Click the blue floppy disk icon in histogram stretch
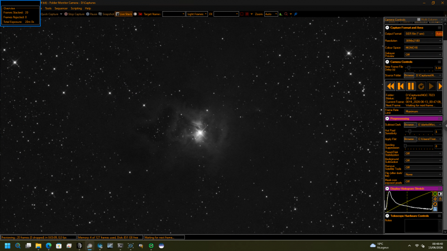Image resolution: width=447 pixels, height=251 pixels. tap(435, 209)
